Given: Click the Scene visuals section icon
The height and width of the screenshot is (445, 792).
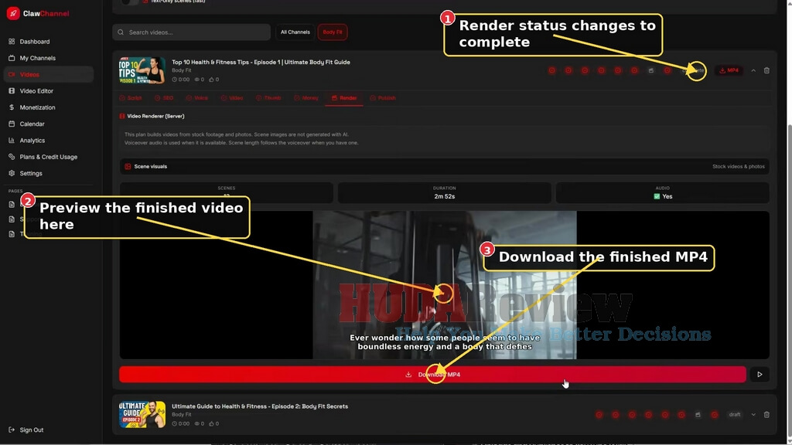Looking at the screenshot, I should pos(128,167).
